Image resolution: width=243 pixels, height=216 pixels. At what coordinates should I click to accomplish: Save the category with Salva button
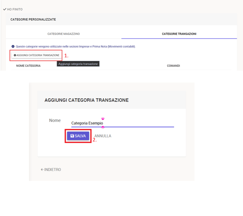coord(78,136)
